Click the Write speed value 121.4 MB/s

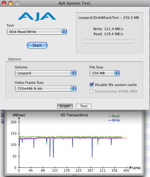[x=114, y=29]
